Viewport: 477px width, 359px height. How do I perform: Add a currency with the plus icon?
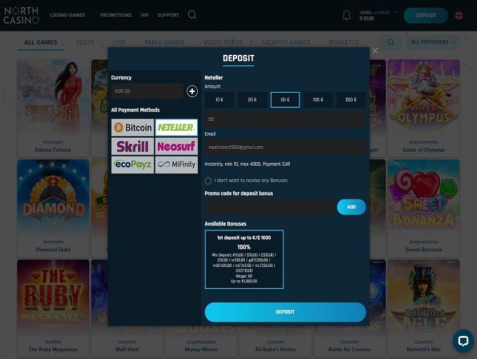(192, 91)
